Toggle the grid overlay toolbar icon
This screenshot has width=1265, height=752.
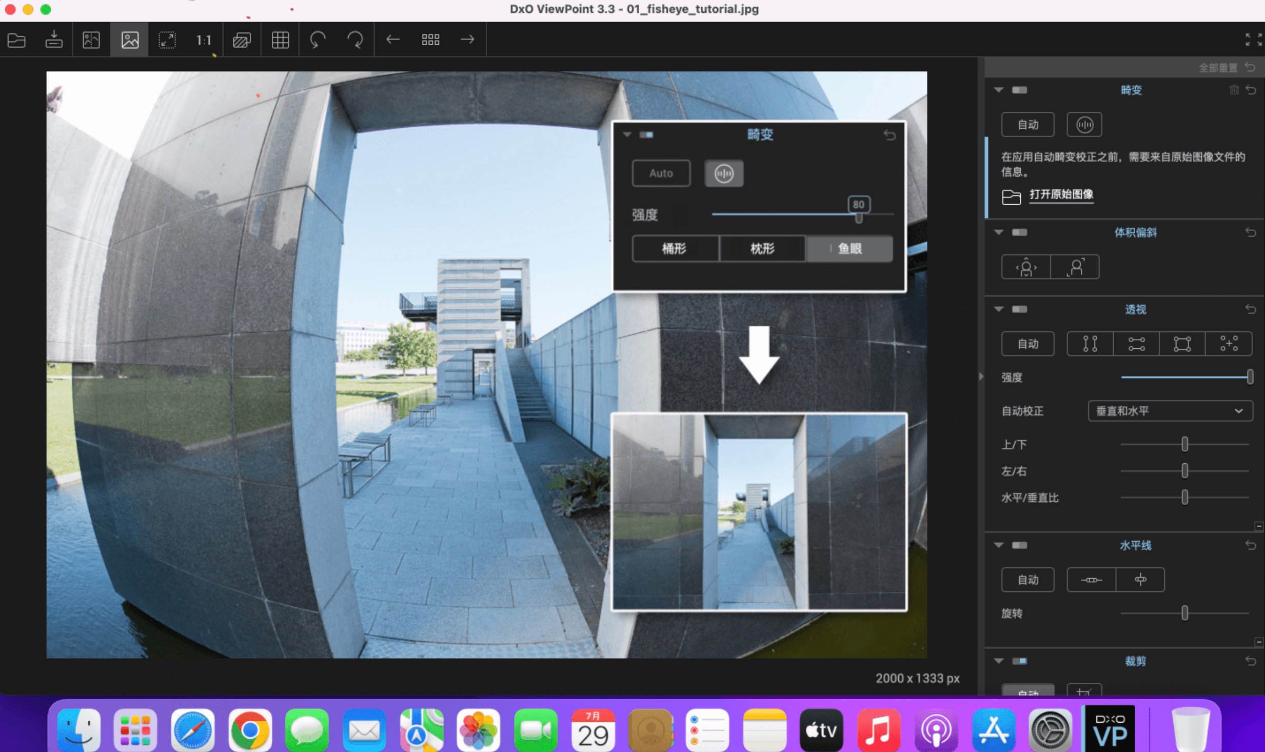click(280, 39)
